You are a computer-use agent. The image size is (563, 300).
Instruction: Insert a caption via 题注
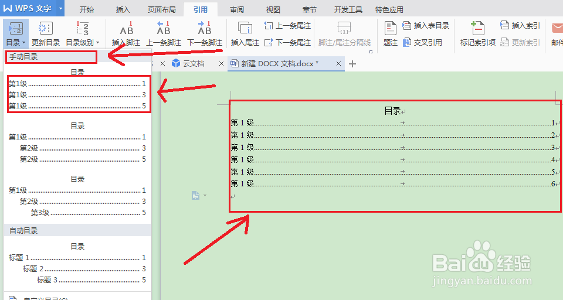[391, 34]
